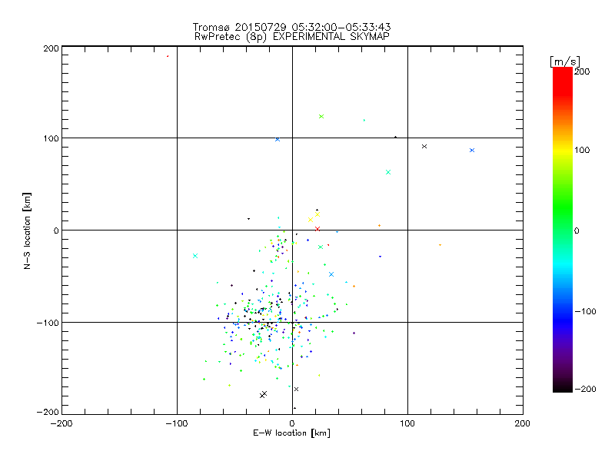Click the '200' tick on the N-S axis
The width and height of the screenshot is (615, 461).
[51, 48]
